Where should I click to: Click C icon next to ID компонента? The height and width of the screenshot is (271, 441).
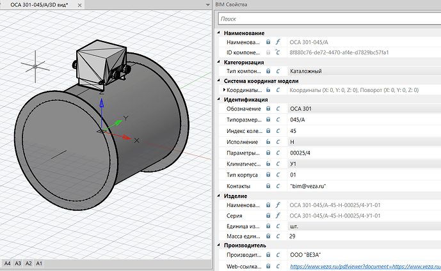(x=278, y=52)
